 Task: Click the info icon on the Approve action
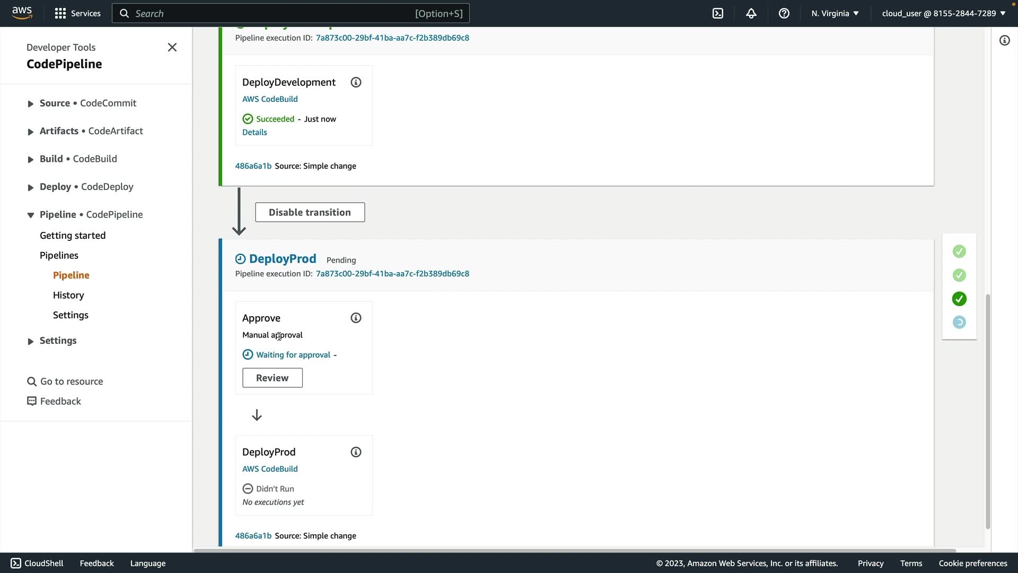(356, 318)
